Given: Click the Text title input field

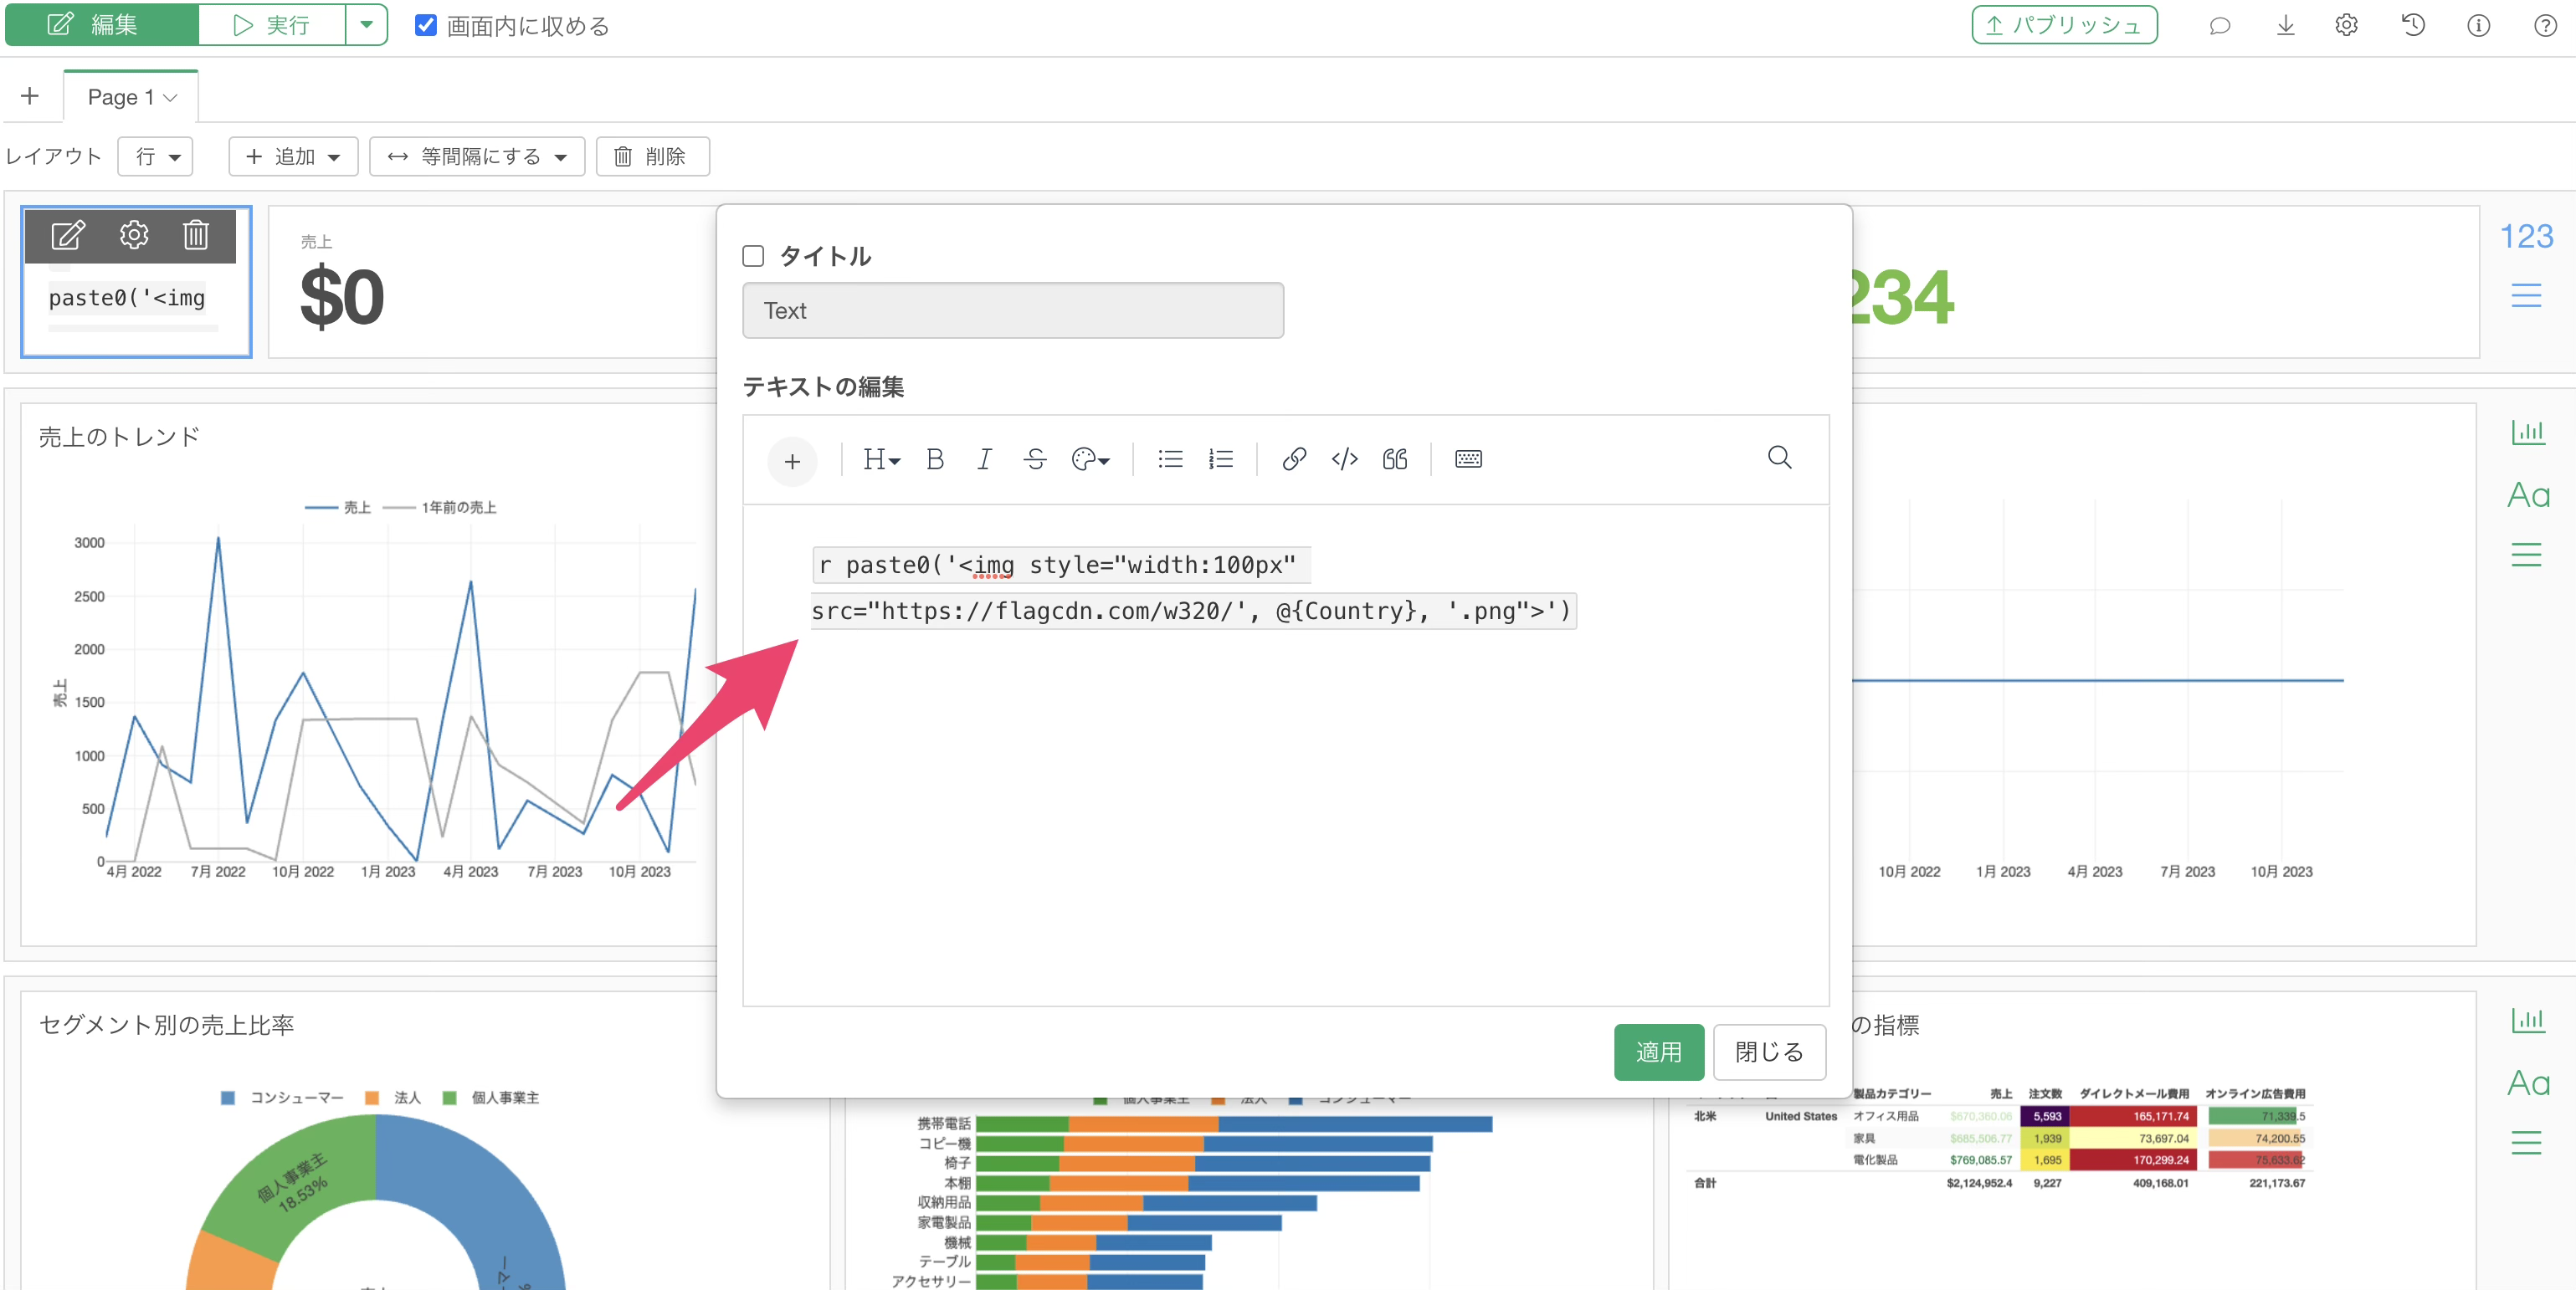Looking at the screenshot, I should point(1012,310).
